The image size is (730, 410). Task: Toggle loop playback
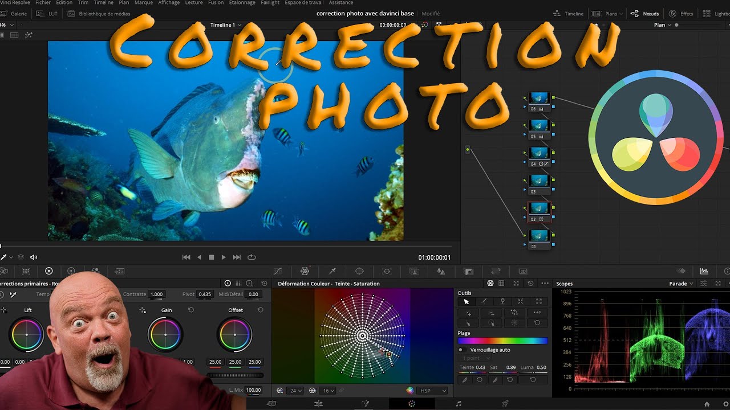click(x=252, y=257)
